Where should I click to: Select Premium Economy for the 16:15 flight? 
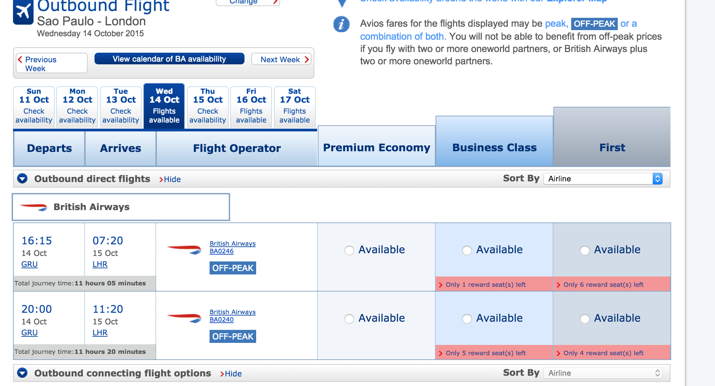(349, 250)
